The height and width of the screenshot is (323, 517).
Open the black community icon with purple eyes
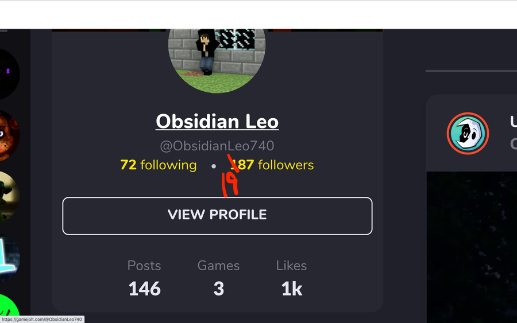[x=8, y=73]
